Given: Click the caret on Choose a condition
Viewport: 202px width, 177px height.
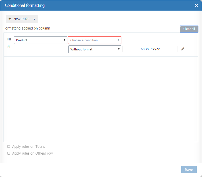Looking at the screenshot, I should point(118,40).
